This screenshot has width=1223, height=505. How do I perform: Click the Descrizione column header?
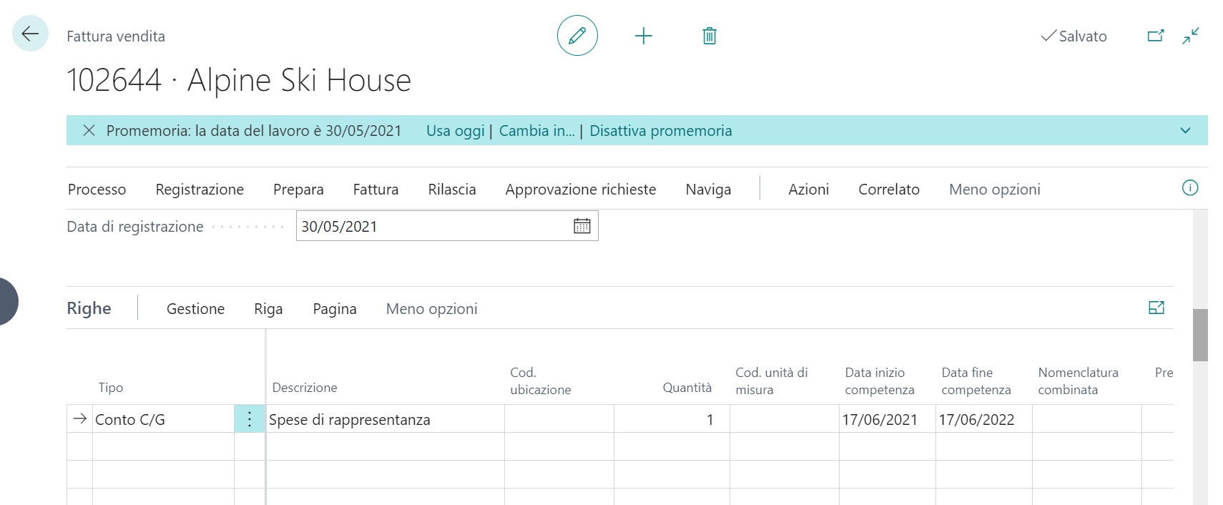tap(305, 388)
